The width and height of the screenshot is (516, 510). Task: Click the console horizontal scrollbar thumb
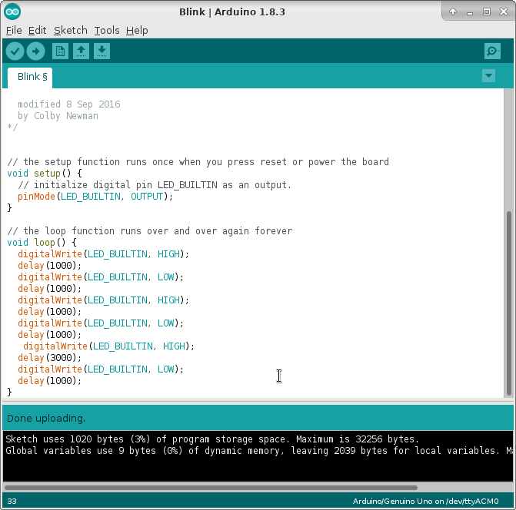(x=211, y=488)
